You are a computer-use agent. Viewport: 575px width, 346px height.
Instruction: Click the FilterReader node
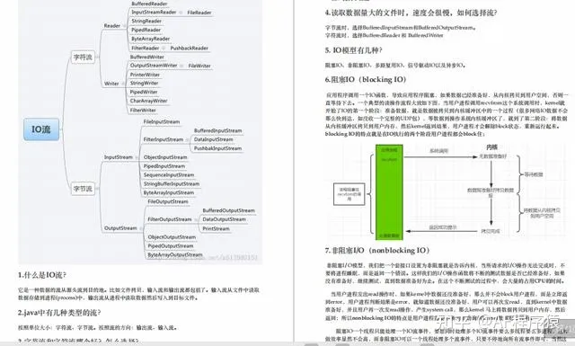pos(146,48)
